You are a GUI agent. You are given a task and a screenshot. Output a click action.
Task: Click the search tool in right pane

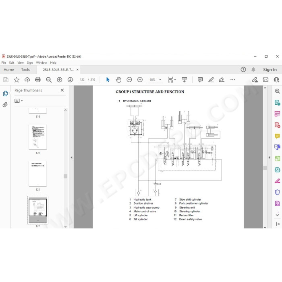277,91
